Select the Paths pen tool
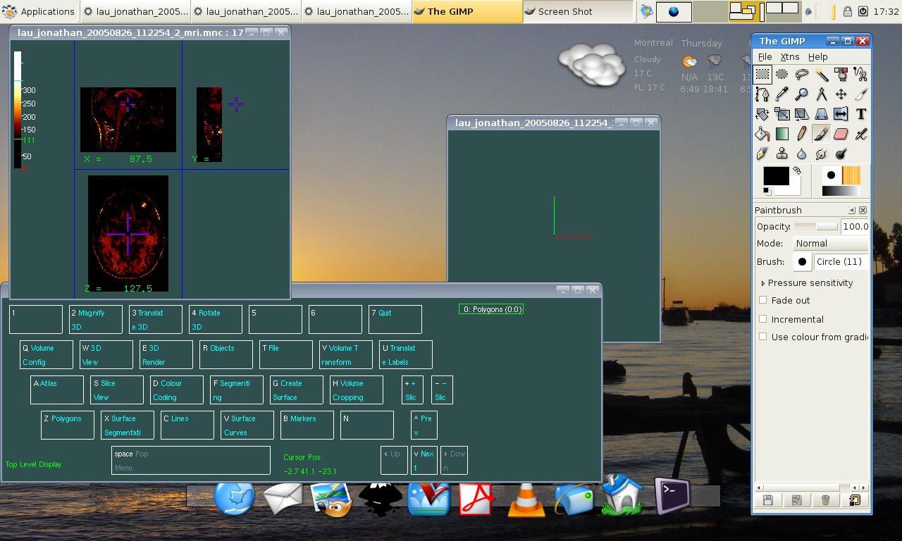 (x=762, y=94)
